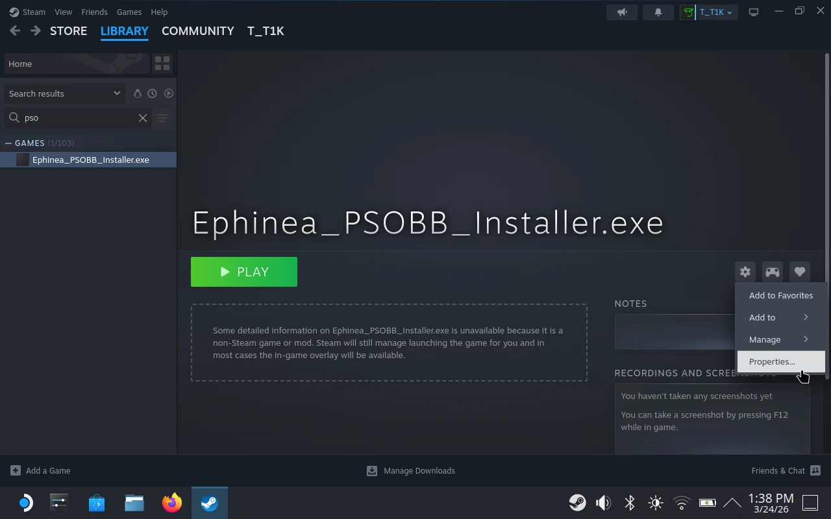Select Properties from the context menu
The height and width of the screenshot is (519, 831).
point(772,361)
